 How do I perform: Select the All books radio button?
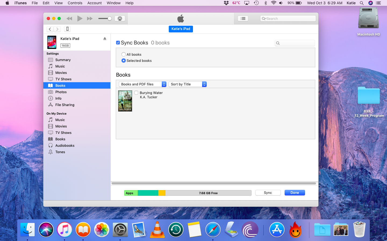(124, 54)
